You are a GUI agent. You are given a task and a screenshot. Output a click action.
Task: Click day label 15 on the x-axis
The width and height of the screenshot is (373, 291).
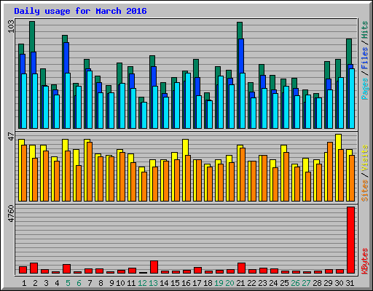point(175,283)
